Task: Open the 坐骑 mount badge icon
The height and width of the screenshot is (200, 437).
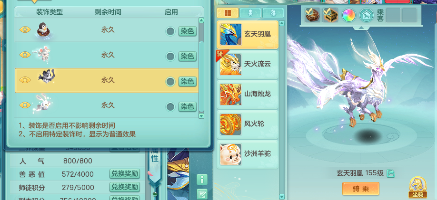Action: point(417,187)
